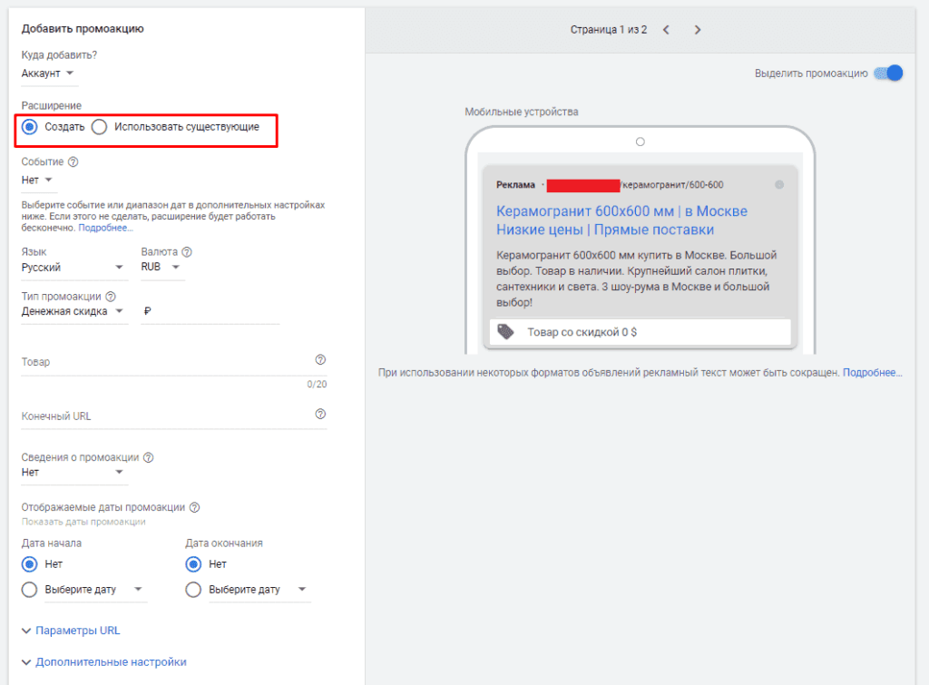The image size is (929, 685).
Task: Open the Событие dropdown showing Нет
Action: tap(37, 181)
